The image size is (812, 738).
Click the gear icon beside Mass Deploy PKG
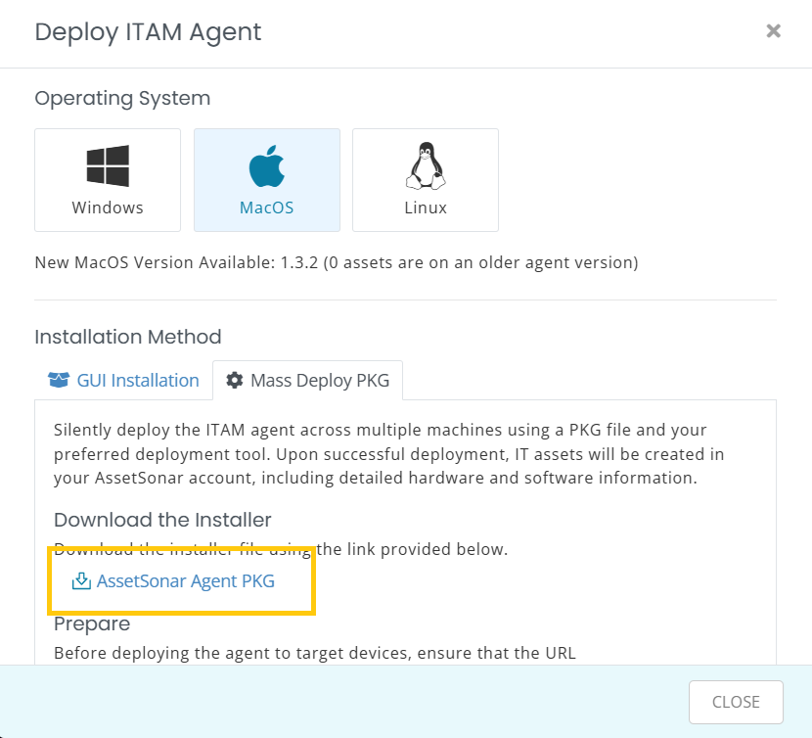pyautogui.click(x=235, y=380)
